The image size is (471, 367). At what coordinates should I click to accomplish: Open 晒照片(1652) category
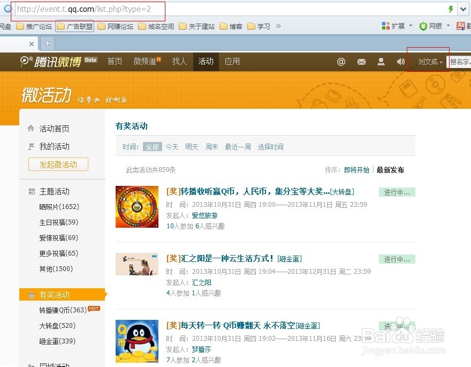coord(59,207)
